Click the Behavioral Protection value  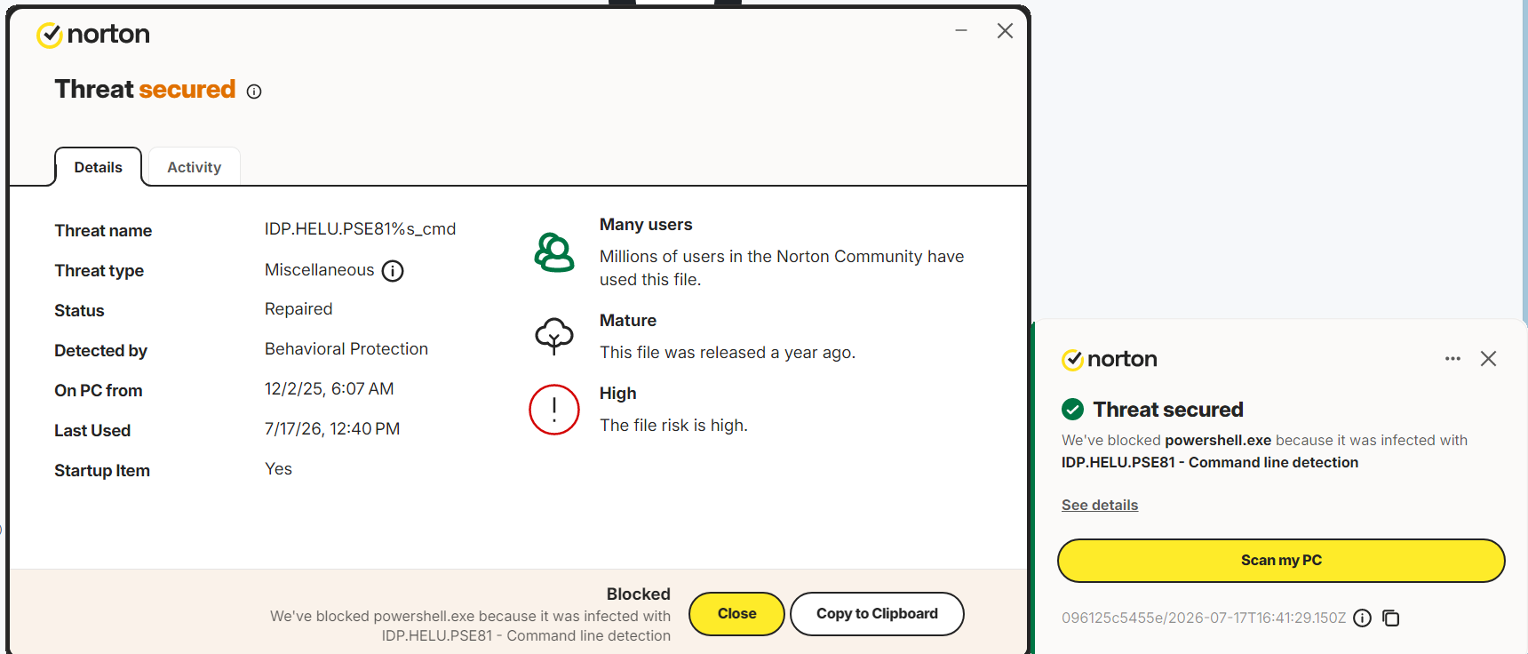(x=346, y=349)
